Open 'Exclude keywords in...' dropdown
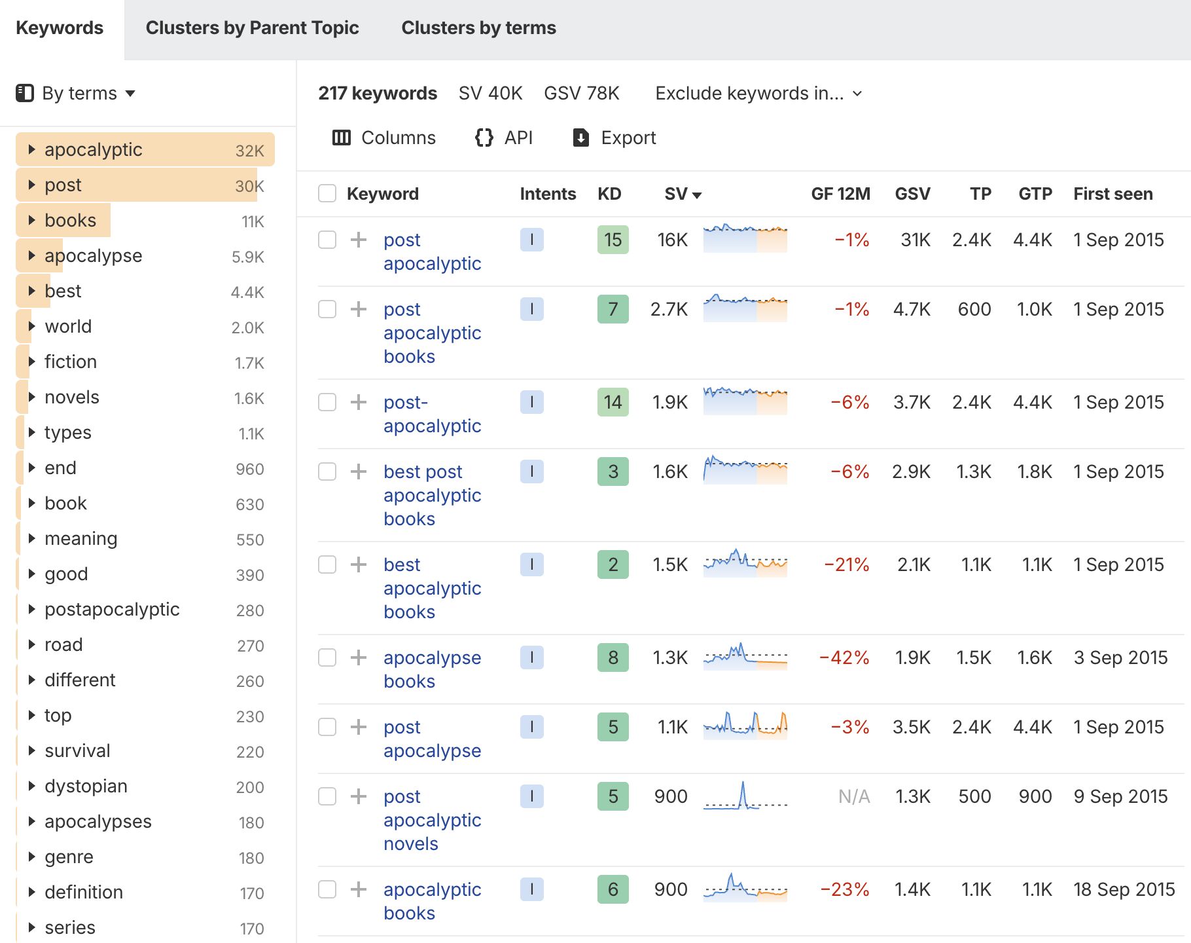The image size is (1191, 943). pyautogui.click(x=758, y=93)
